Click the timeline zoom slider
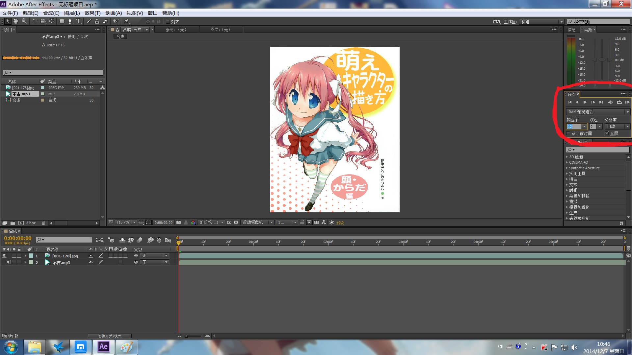The width and height of the screenshot is (632, 355). (193, 336)
